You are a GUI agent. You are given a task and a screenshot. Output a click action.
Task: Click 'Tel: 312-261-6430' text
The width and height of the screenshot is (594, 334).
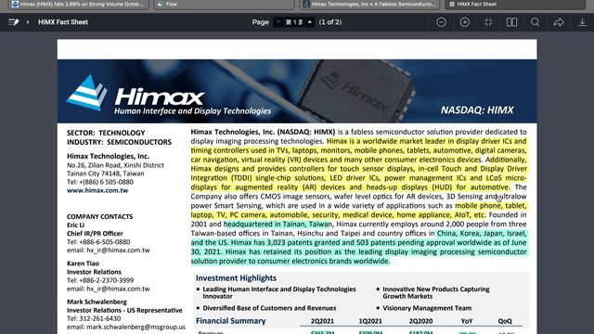coord(94,319)
